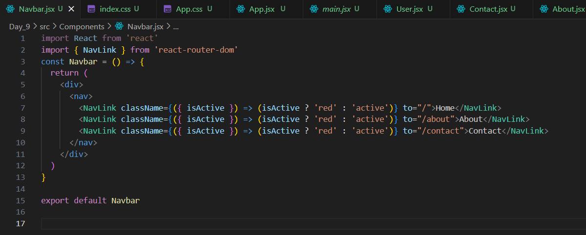
Task: Click the React icon on About.jsx tab
Action: (x=544, y=9)
